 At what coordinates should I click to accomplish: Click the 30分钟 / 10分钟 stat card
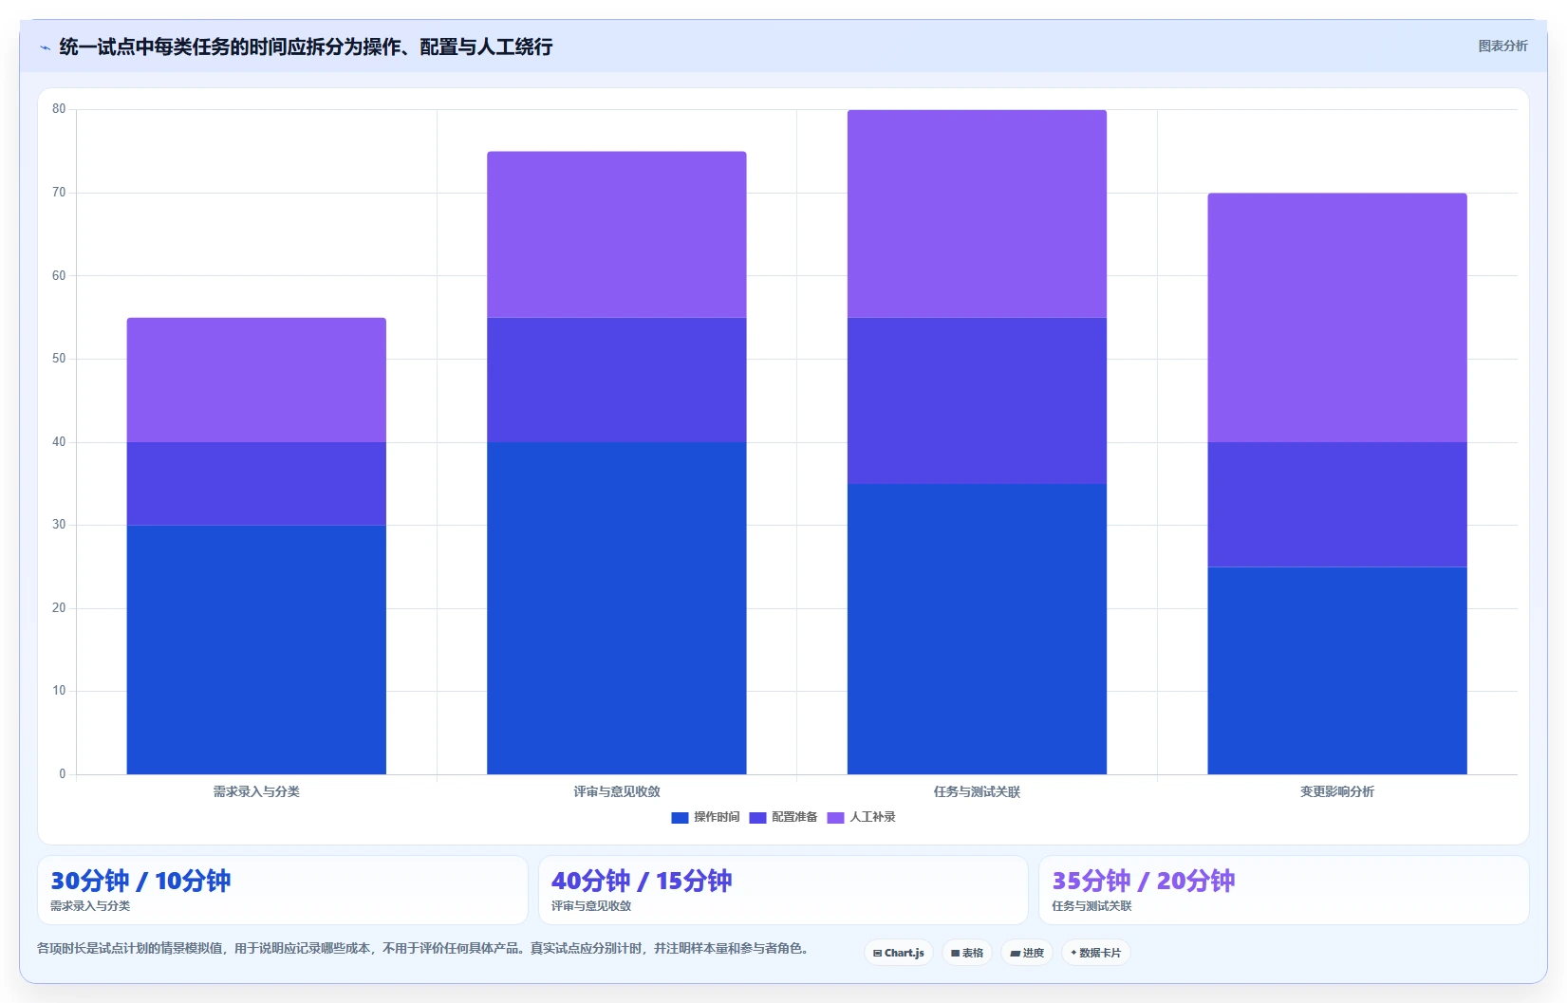[283, 890]
